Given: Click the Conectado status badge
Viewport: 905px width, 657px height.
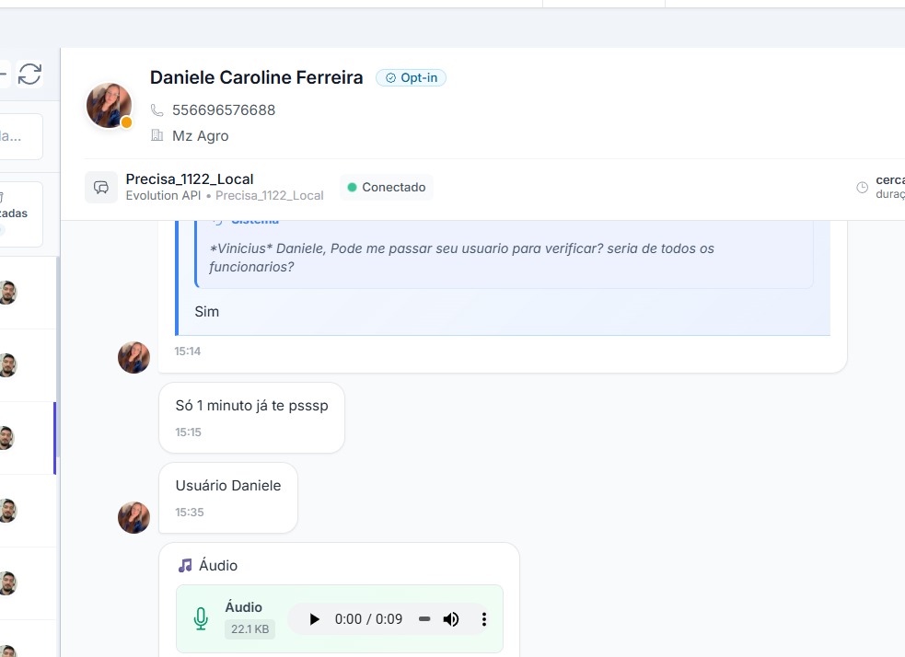Looking at the screenshot, I should [386, 187].
